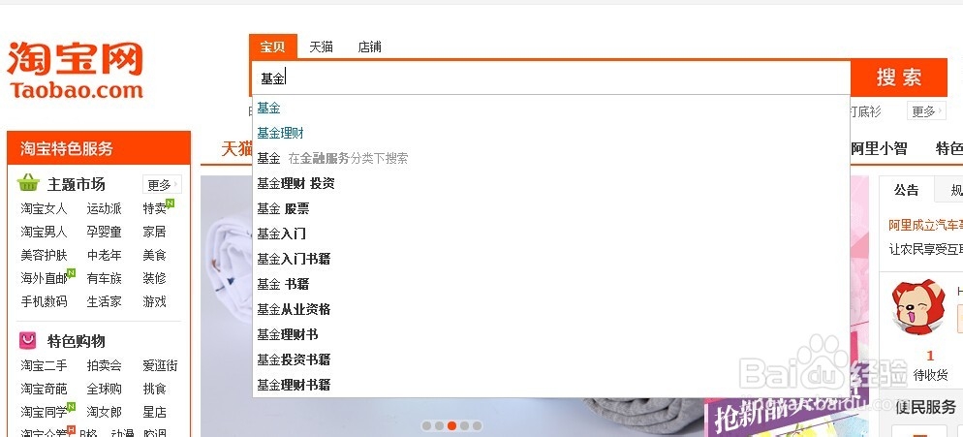The width and height of the screenshot is (963, 437).
Task: Open the 有车族 category link
Action: 104,278
